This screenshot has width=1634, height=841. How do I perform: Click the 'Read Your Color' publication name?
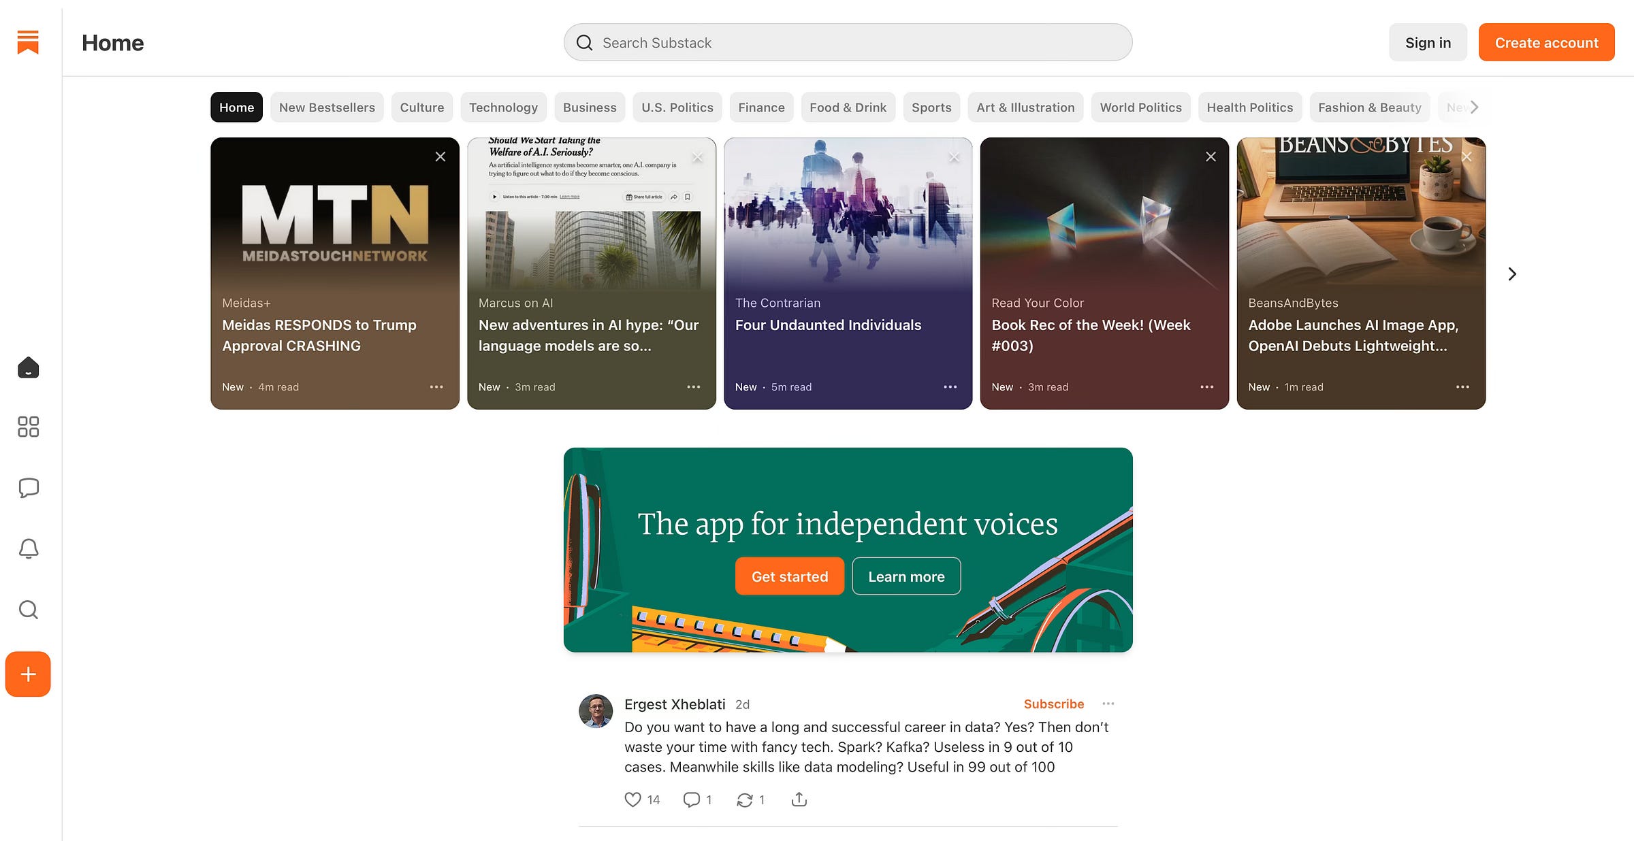coord(1038,303)
